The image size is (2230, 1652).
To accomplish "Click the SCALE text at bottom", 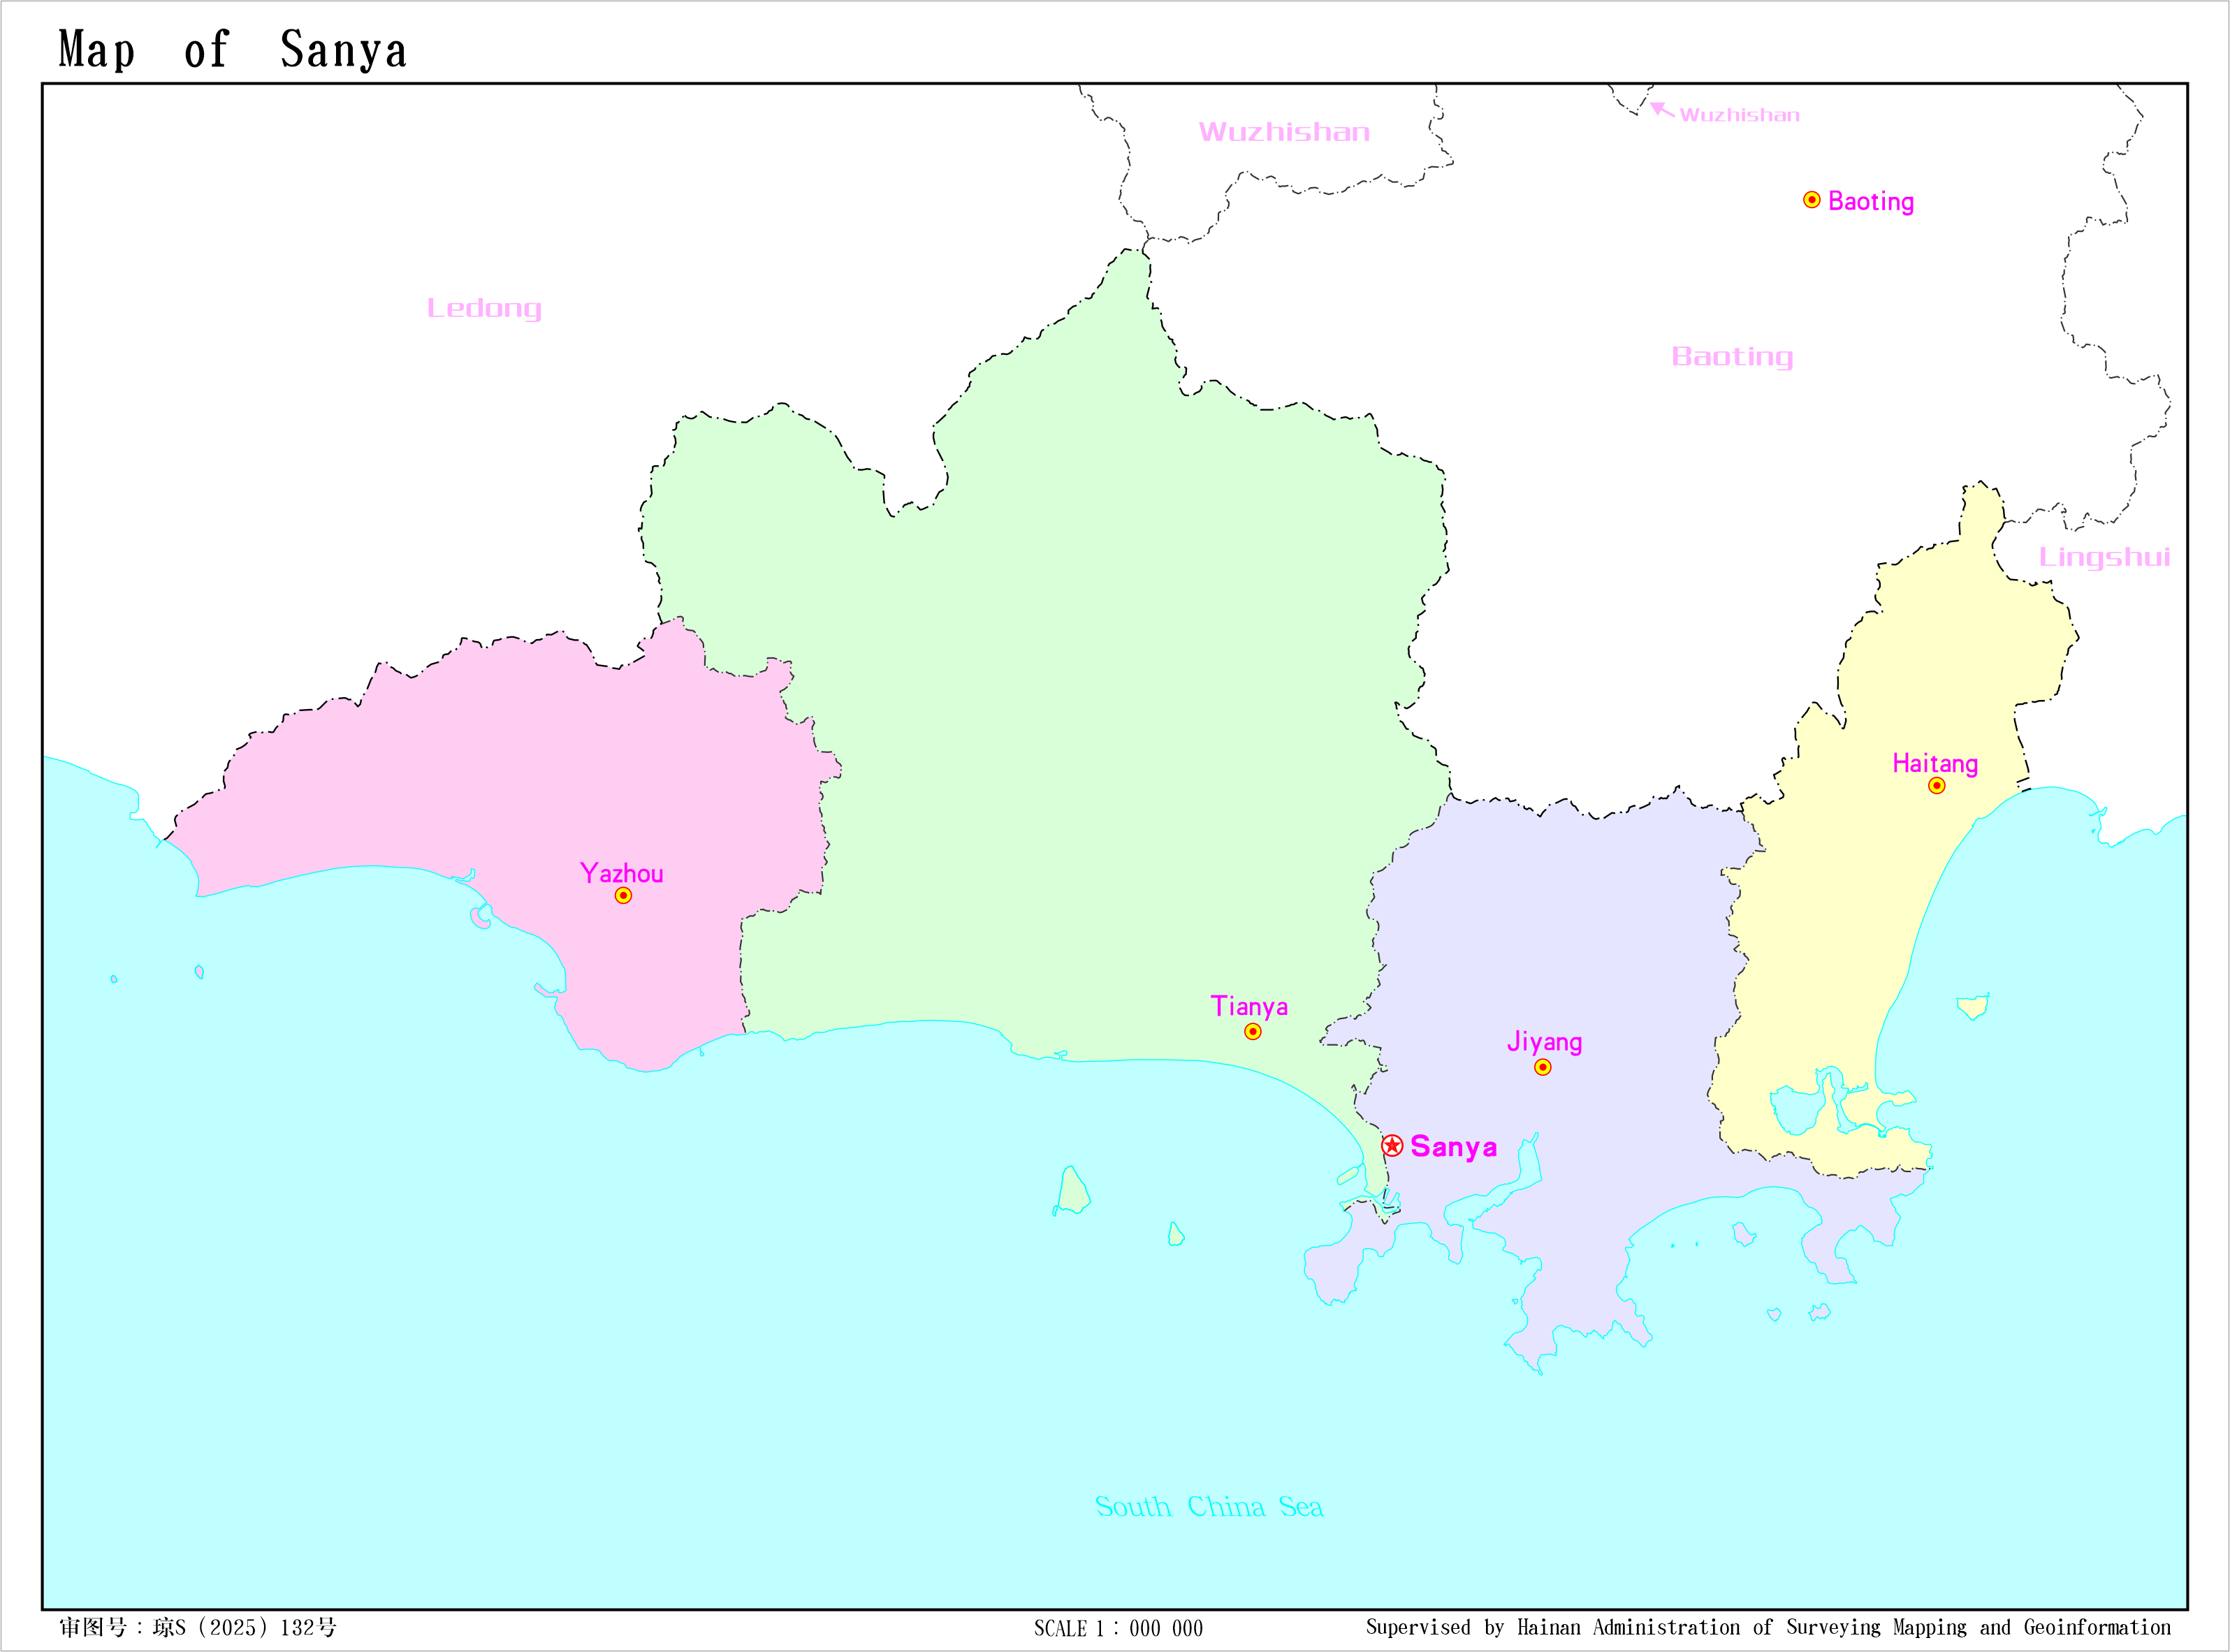I will tap(1118, 1629).
